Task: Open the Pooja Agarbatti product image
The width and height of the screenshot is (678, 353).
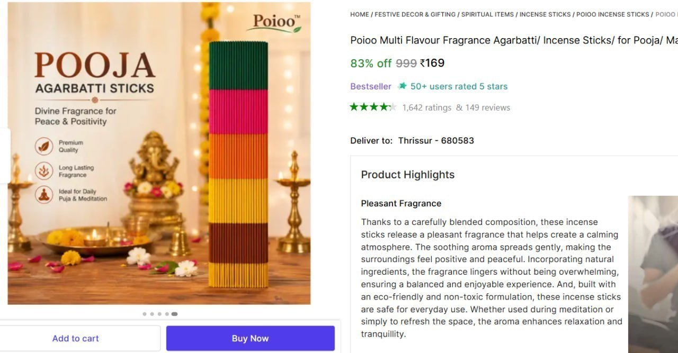Action: pos(159,153)
